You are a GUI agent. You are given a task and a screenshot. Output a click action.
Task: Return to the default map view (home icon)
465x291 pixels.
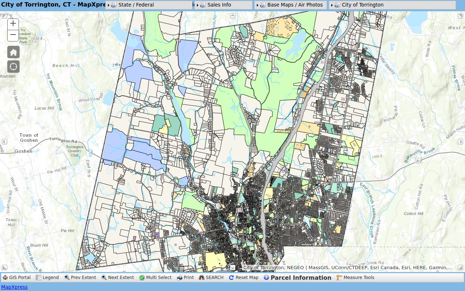point(13,52)
